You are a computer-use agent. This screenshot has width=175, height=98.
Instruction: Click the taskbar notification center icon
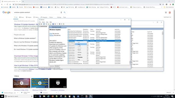click(173, 96)
